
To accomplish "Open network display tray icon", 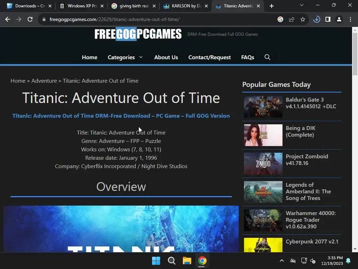I will (x=304, y=261).
